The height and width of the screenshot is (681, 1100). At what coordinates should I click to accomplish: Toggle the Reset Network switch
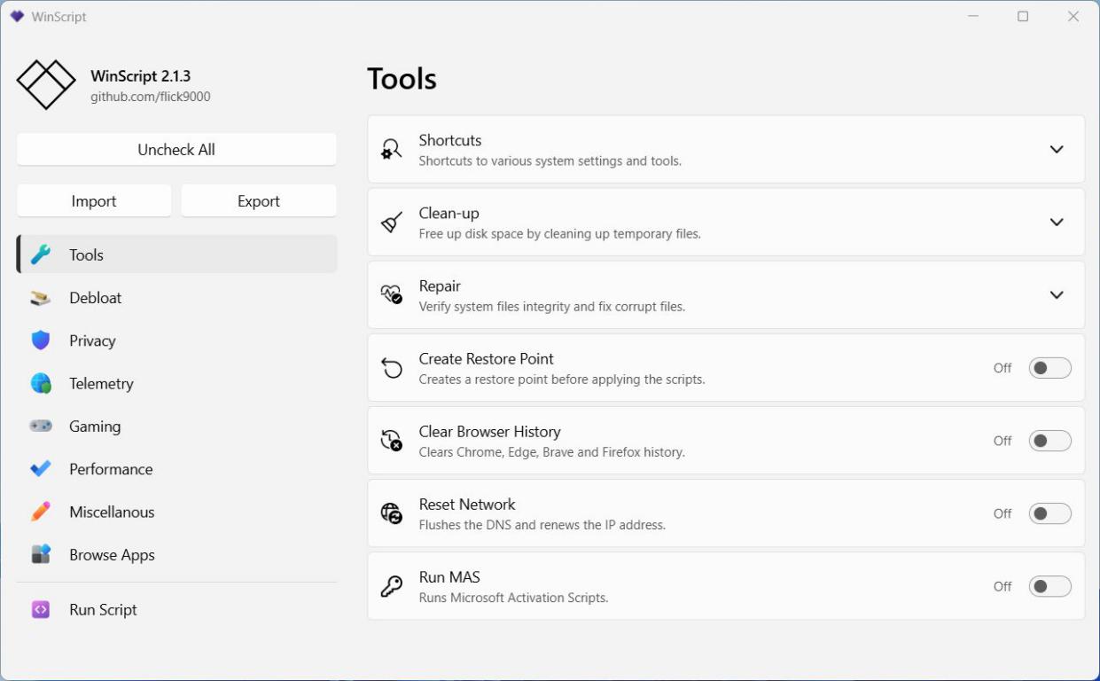coord(1049,513)
